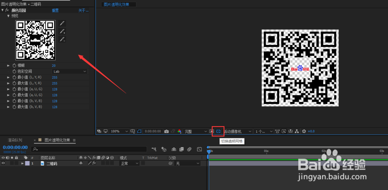Hide the 二维码 layer with eye icon
The image size is (388, 190).
coord(3,163)
